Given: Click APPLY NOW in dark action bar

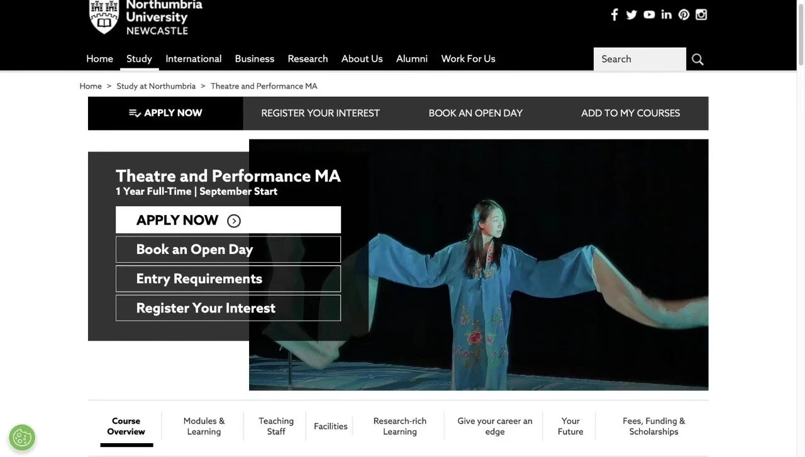Looking at the screenshot, I should (165, 113).
